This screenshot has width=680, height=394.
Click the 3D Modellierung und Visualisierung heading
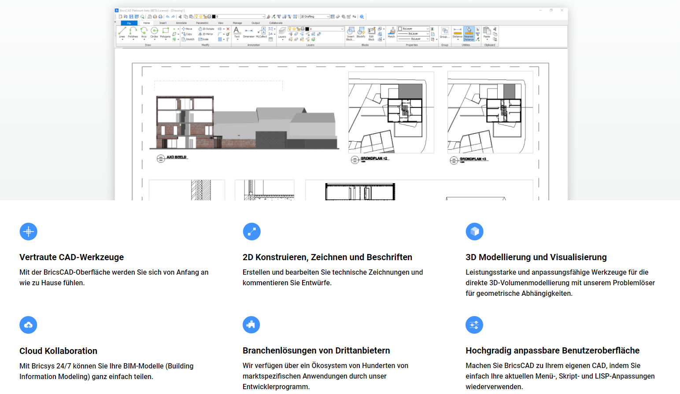536,257
